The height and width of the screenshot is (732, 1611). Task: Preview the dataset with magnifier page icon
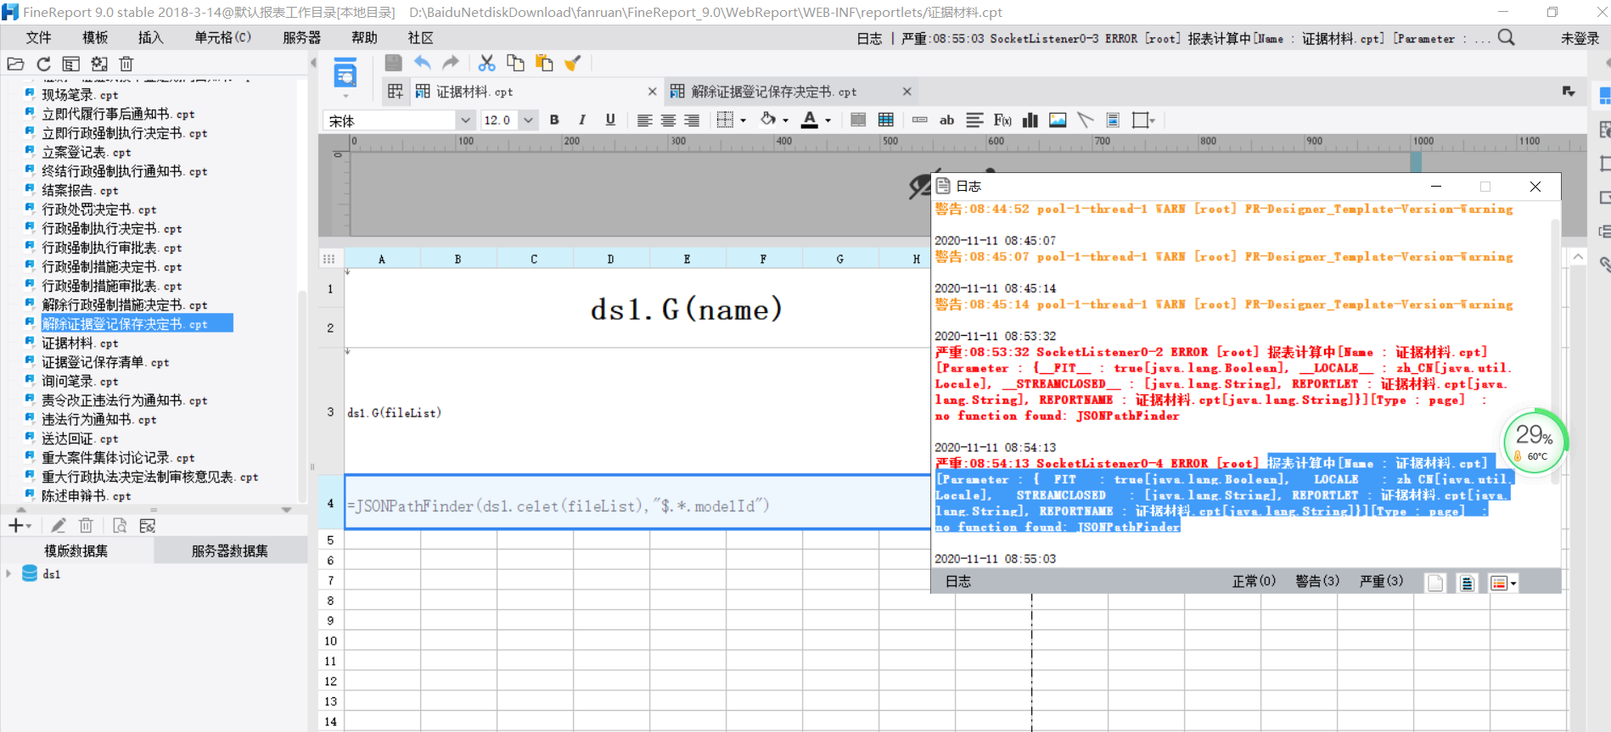120,526
